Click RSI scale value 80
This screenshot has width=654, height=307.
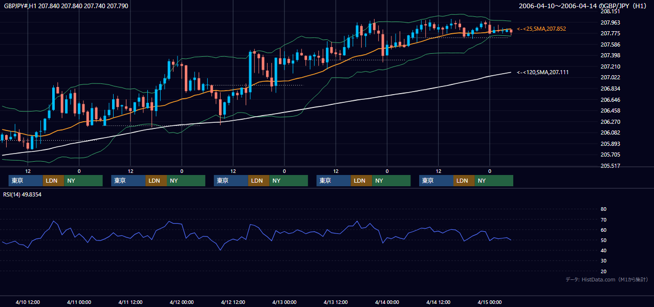point(603,209)
